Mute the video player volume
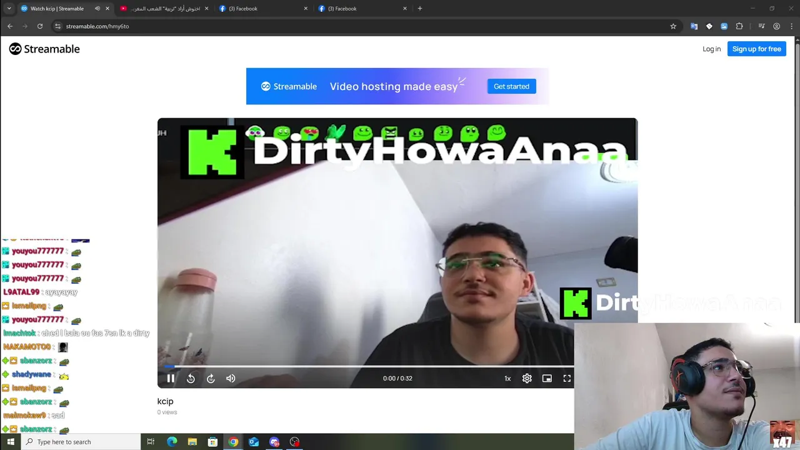The width and height of the screenshot is (800, 450). point(231,378)
